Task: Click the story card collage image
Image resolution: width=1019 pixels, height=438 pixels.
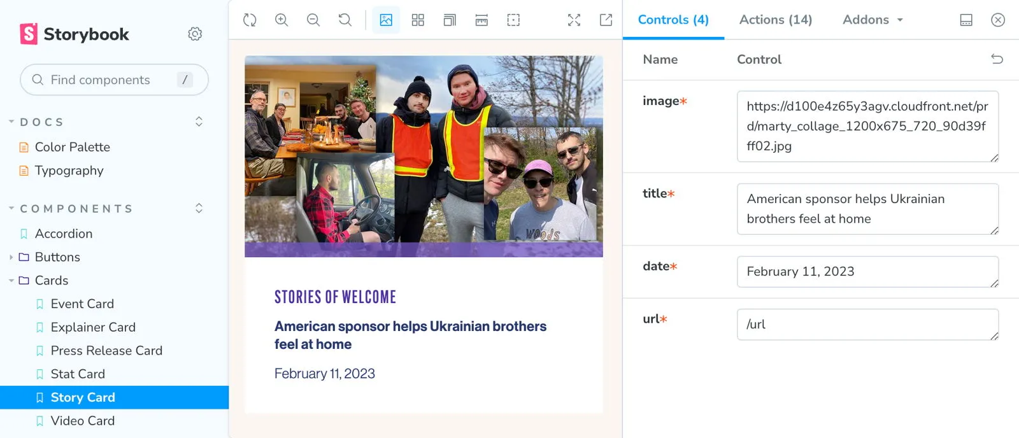Action: pos(424,156)
